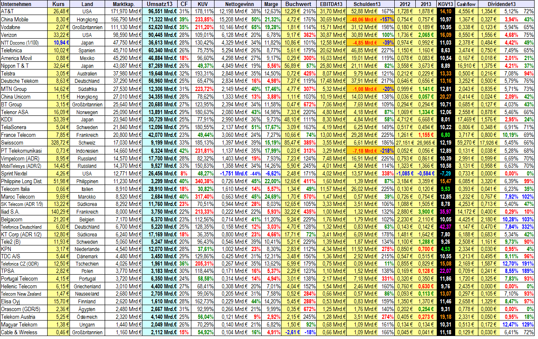
Task: Select the Neuseeland country cell
Action: [87, 294]
